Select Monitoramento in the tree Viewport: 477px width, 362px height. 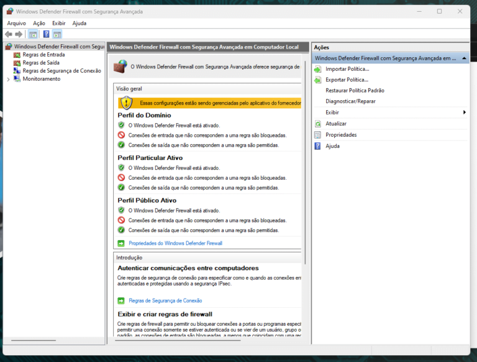point(42,79)
